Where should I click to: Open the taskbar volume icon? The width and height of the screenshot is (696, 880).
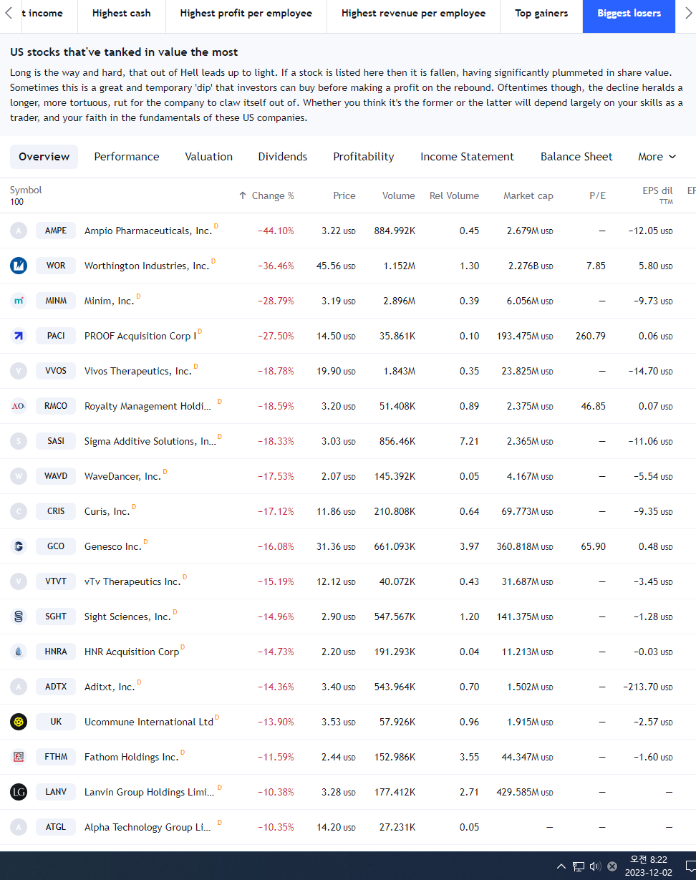pos(595,866)
